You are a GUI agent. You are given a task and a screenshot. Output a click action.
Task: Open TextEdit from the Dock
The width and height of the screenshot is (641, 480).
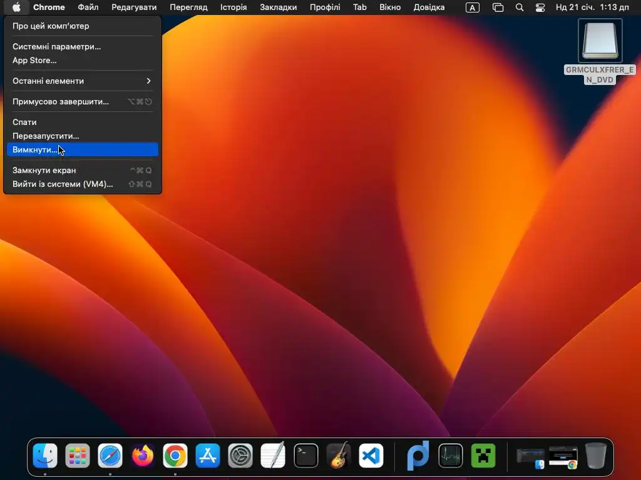273,456
